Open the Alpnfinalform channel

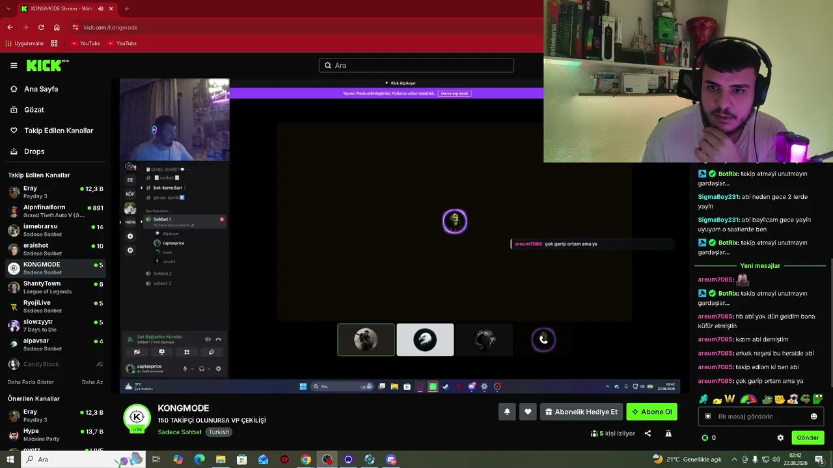(x=55, y=211)
